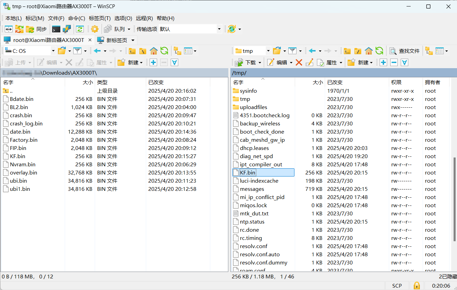Open the local drive C: OS selector
The image size is (457, 290).
tap(30, 51)
